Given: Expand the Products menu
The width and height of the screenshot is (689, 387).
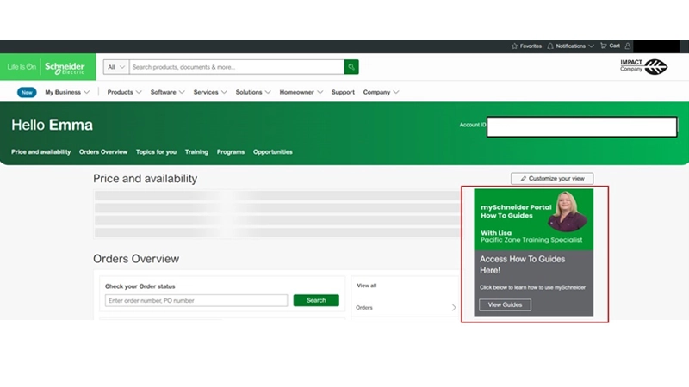Looking at the screenshot, I should (124, 92).
